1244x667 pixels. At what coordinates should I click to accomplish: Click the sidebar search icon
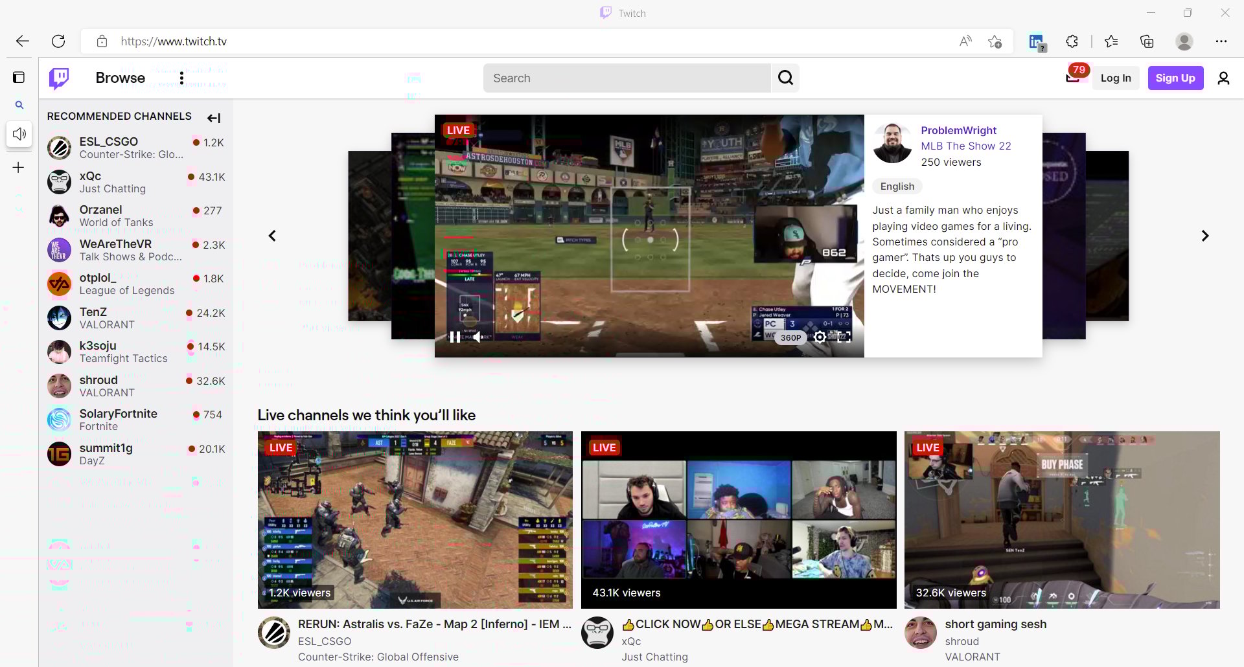coord(19,105)
